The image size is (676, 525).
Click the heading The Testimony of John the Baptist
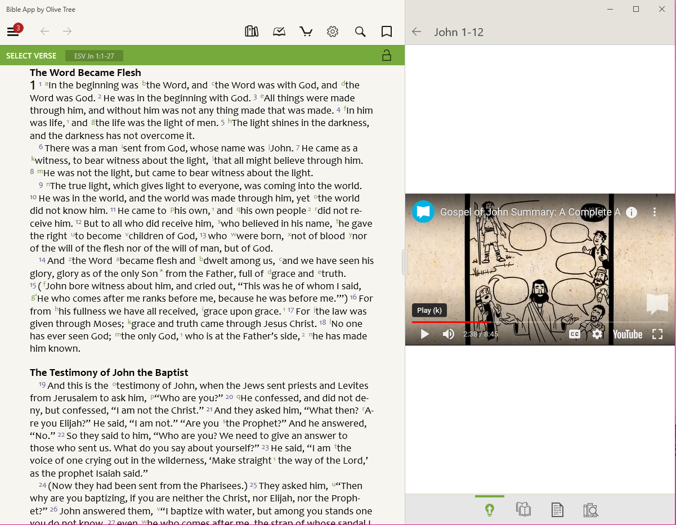(x=109, y=373)
